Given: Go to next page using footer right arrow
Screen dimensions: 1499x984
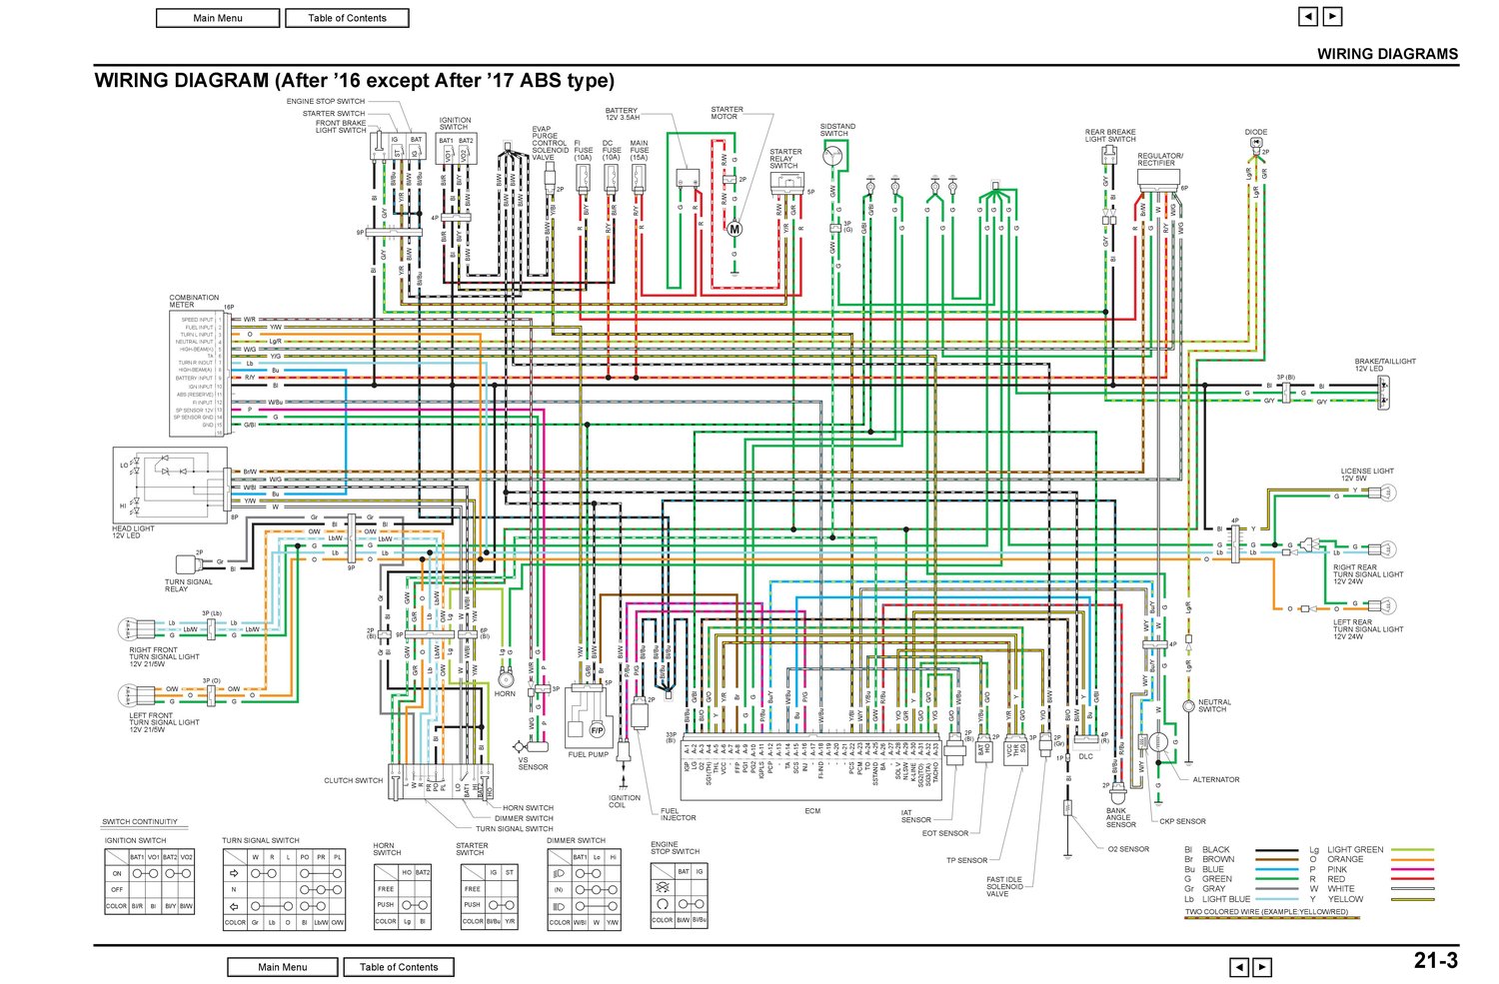Looking at the screenshot, I should pos(1263,967).
